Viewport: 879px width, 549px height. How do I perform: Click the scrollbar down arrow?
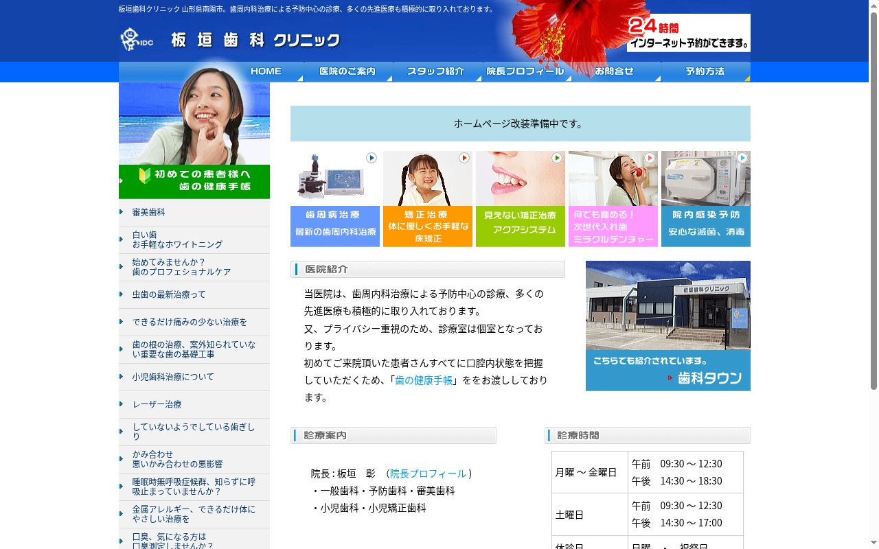[x=874, y=544]
